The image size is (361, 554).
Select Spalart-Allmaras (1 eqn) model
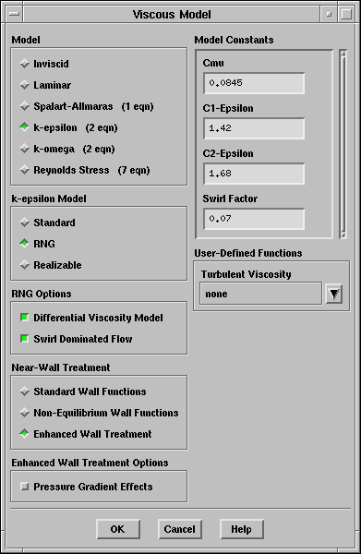87,106
